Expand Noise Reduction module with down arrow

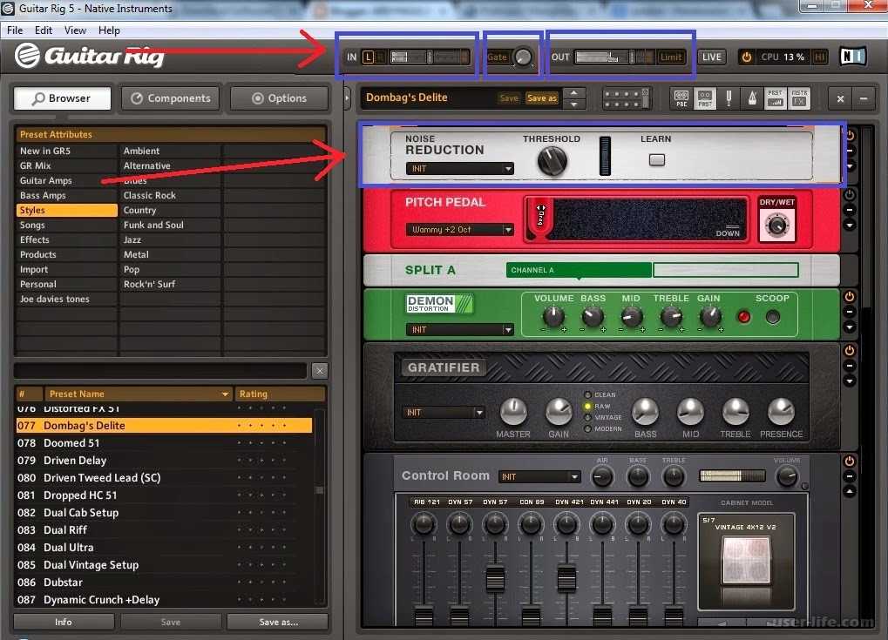click(x=850, y=166)
